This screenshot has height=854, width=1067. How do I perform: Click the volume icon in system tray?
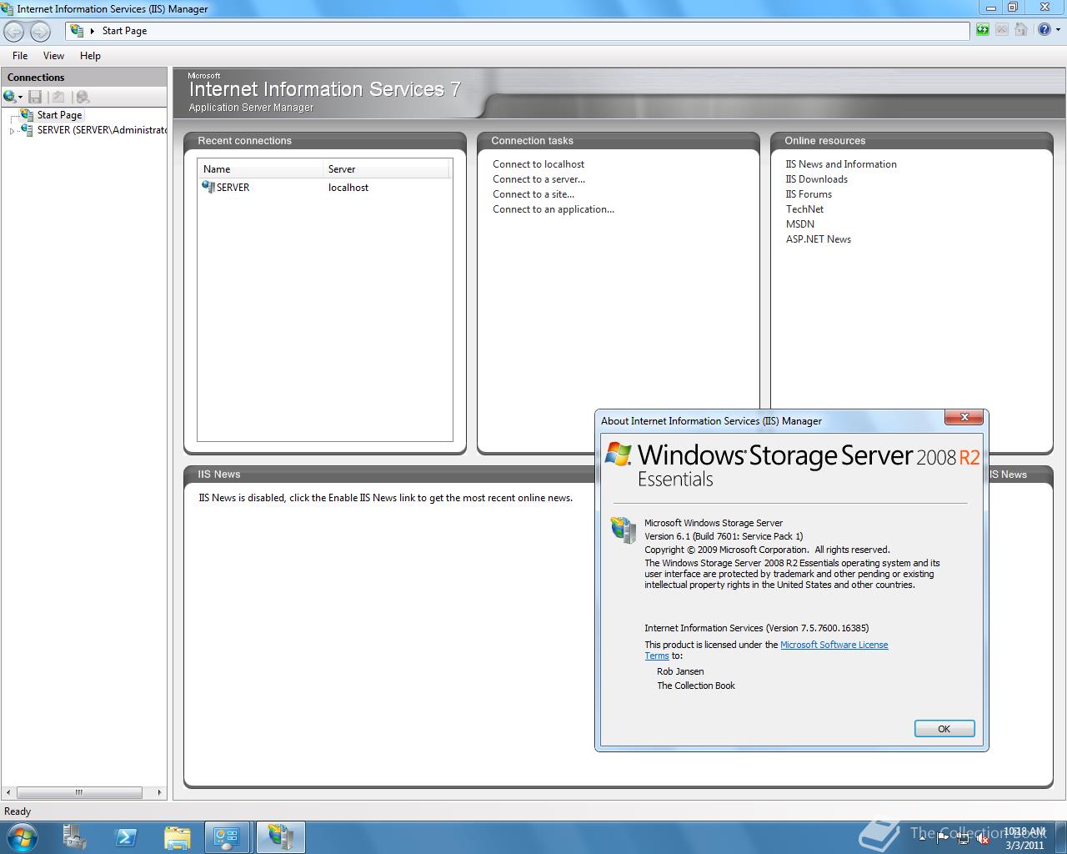(x=983, y=839)
